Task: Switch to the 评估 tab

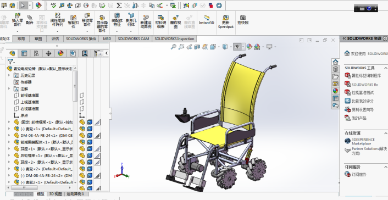Action: 55,38
